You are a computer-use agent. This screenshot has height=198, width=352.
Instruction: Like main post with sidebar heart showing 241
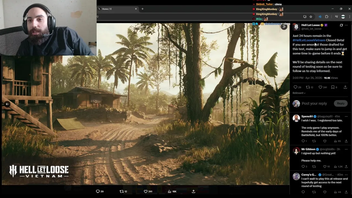pyautogui.click(x=323, y=87)
